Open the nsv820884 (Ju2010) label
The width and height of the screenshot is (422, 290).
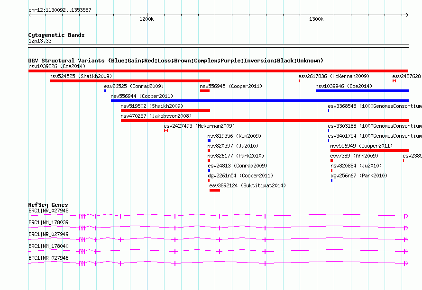click(x=356, y=166)
